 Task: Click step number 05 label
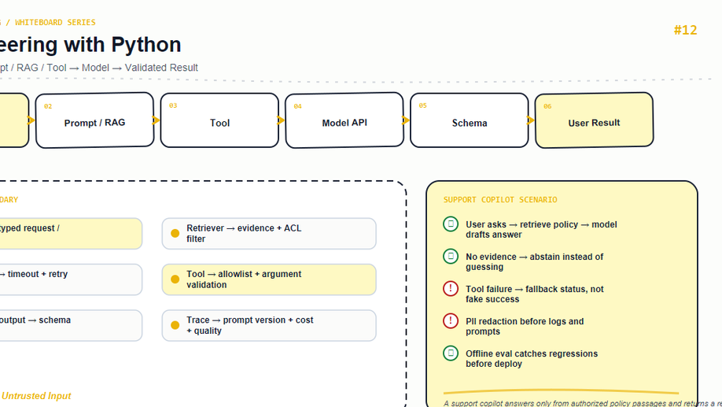click(x=422, y=105)
